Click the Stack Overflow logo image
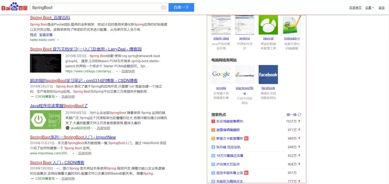Screen dimensions: 389x184 245,75
